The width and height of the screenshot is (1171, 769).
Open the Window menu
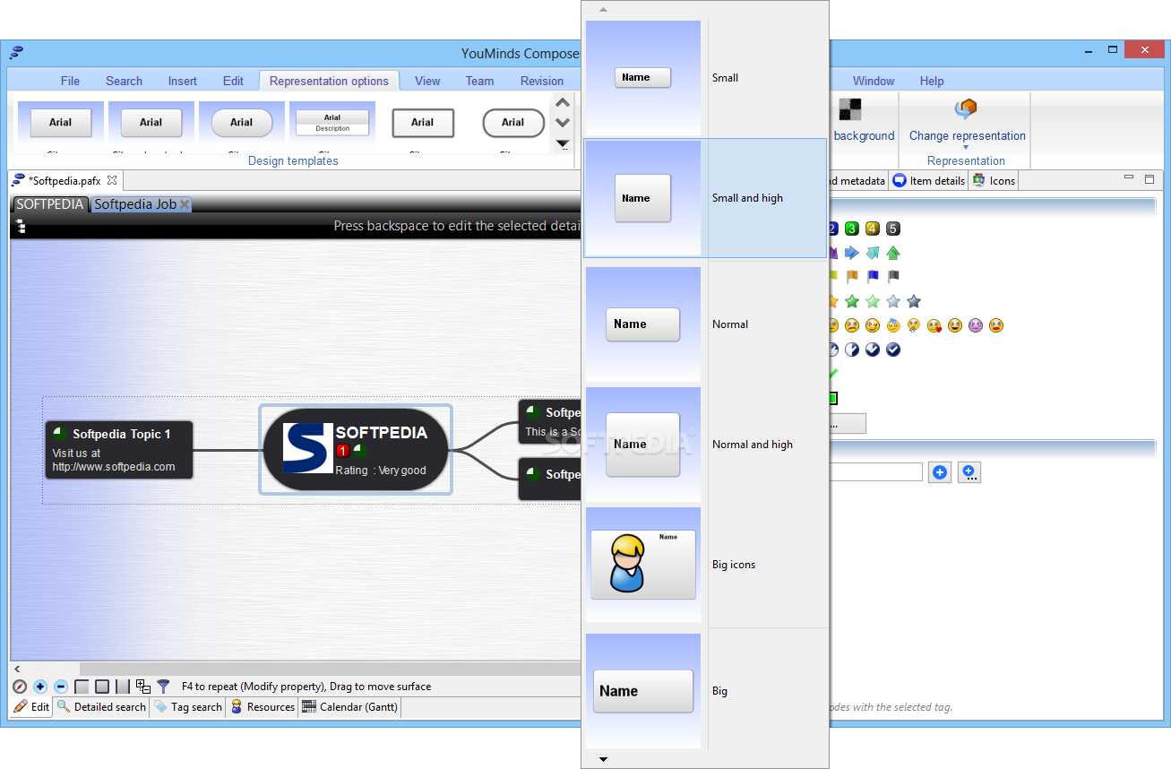(874, 81)
